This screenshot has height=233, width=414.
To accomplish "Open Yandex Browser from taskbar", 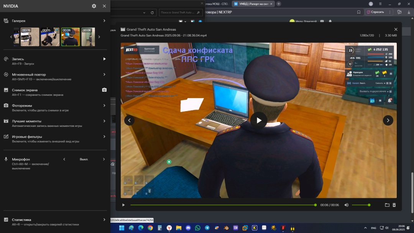I will (x=169, y=228).
